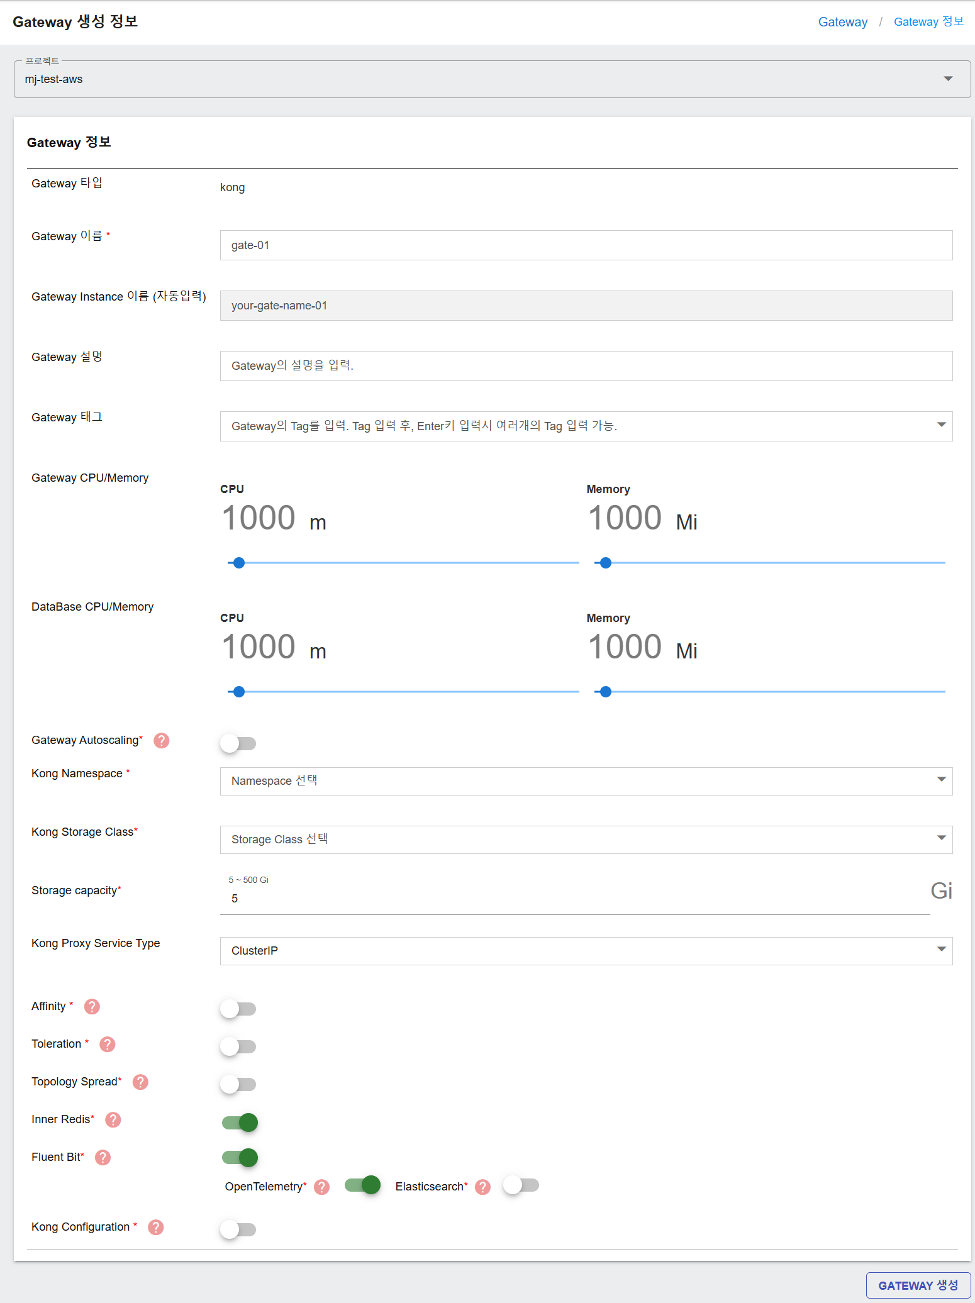The width and height of the screenshot is (975, 1303).
Task: Adjust the DataBase Memory slider handle
Action: tap(606, 692)
